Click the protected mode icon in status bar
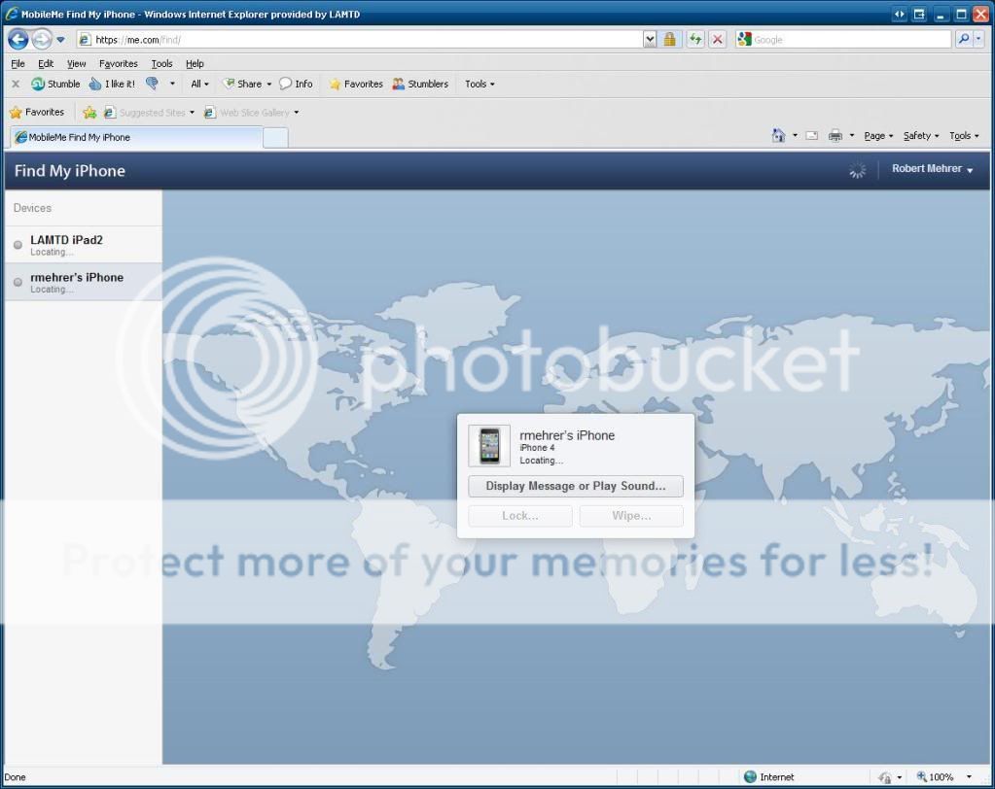 point(884,777)
